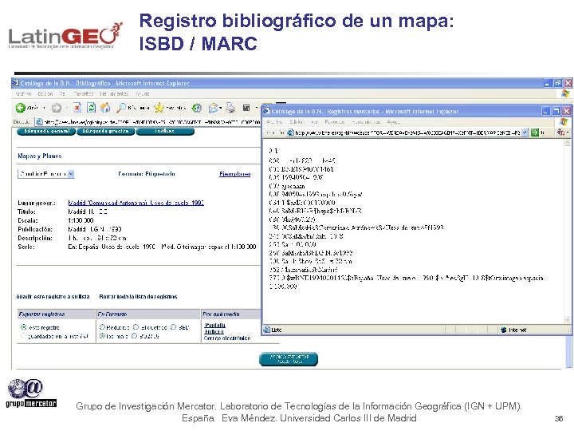Choose the Correo electrónico output option

point(227,338)
